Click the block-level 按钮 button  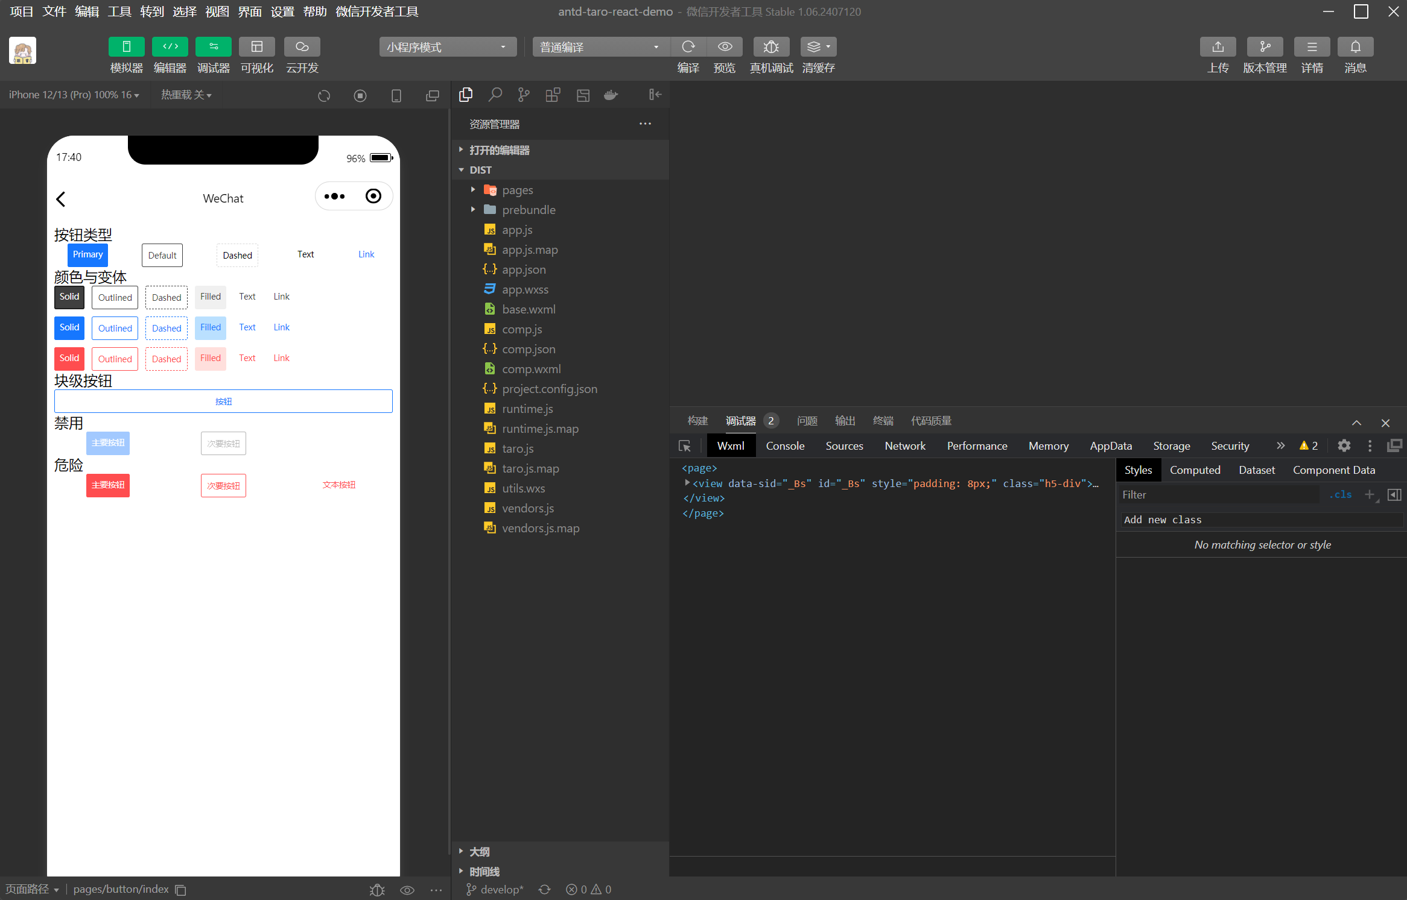(x=223, y=401)
